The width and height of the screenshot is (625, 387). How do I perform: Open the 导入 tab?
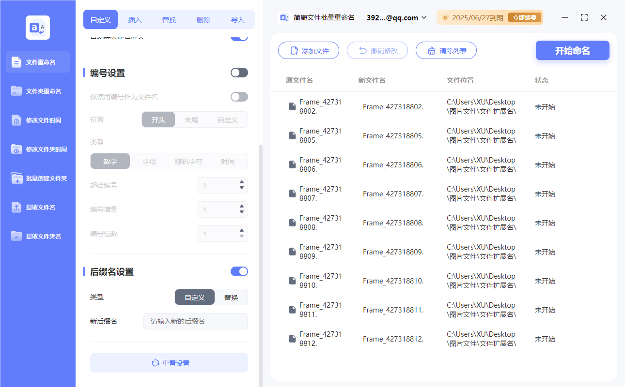tap(237, 19)
